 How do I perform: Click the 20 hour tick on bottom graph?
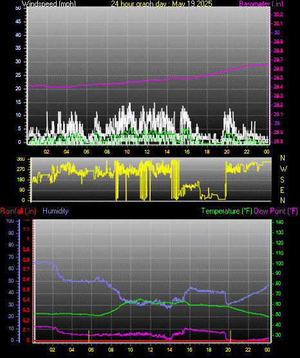228,350
